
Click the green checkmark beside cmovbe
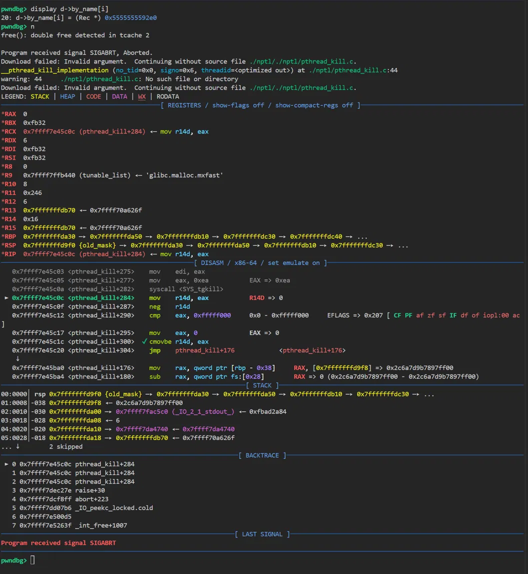(144, 341)
